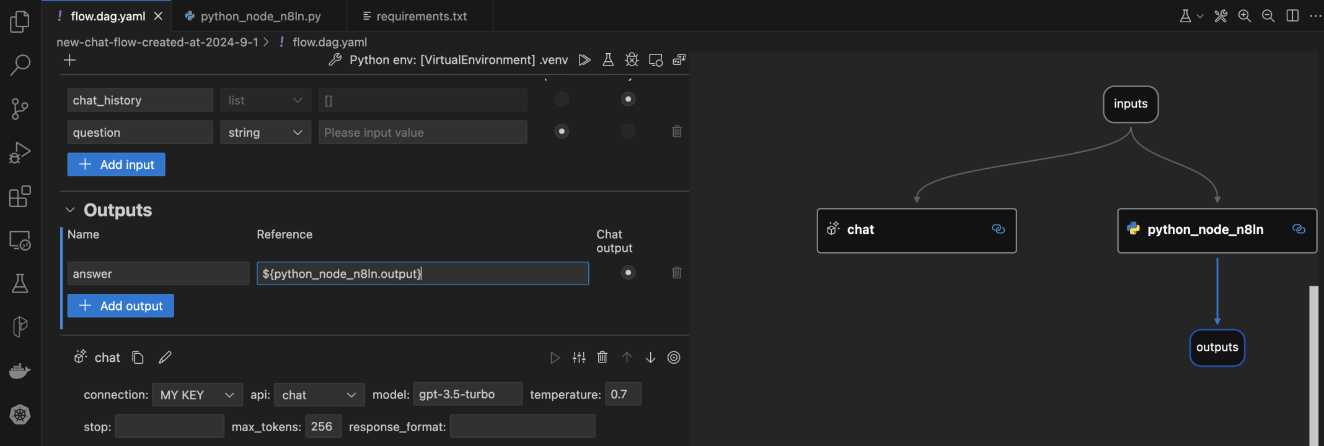Open the question type string dropdown
This screenshot has height=446, width=1324.
(265, 132)
